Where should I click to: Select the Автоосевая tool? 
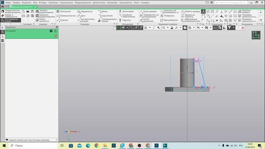point(126,12)
